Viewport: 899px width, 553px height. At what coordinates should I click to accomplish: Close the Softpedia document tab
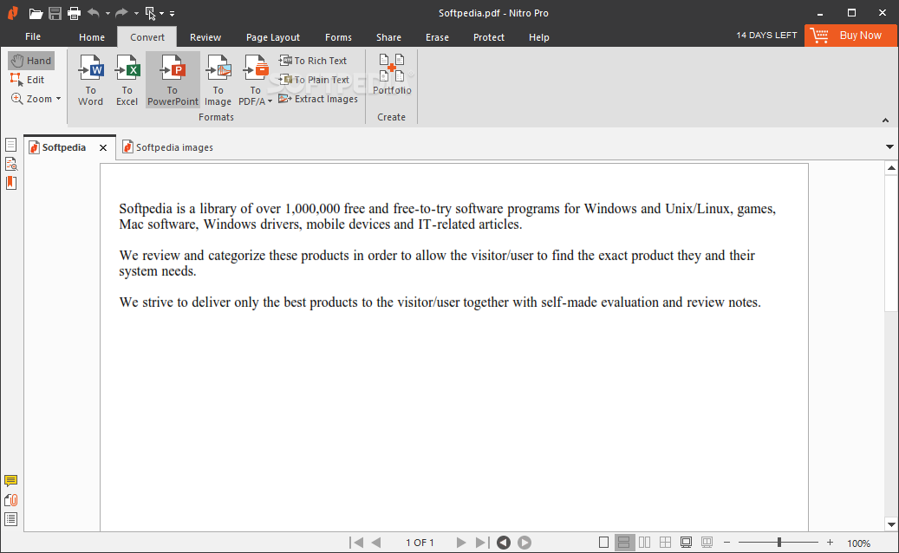(x=103, y=147)
